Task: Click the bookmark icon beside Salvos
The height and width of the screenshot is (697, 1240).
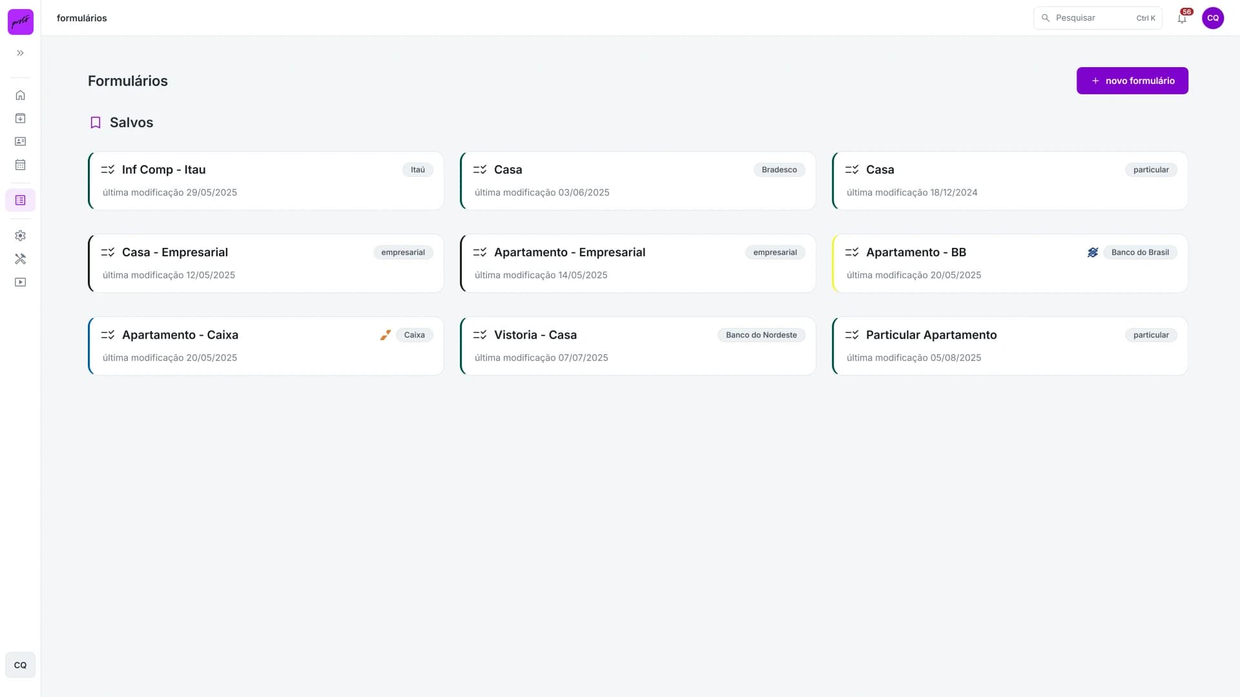Action: click(x=96, y=123)
